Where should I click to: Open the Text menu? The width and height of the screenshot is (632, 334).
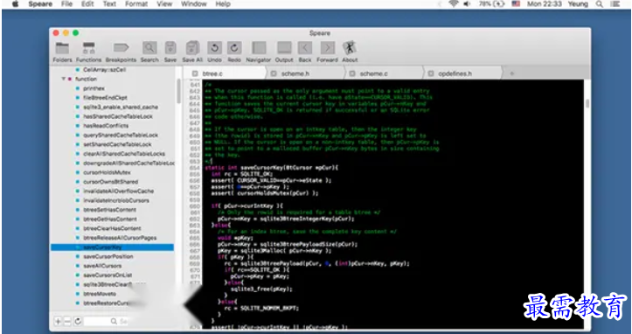[109, 4]
